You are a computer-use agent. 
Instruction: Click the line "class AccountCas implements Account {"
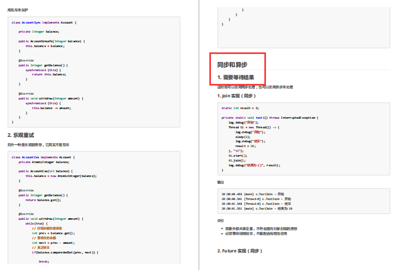(x=43, y=157)
